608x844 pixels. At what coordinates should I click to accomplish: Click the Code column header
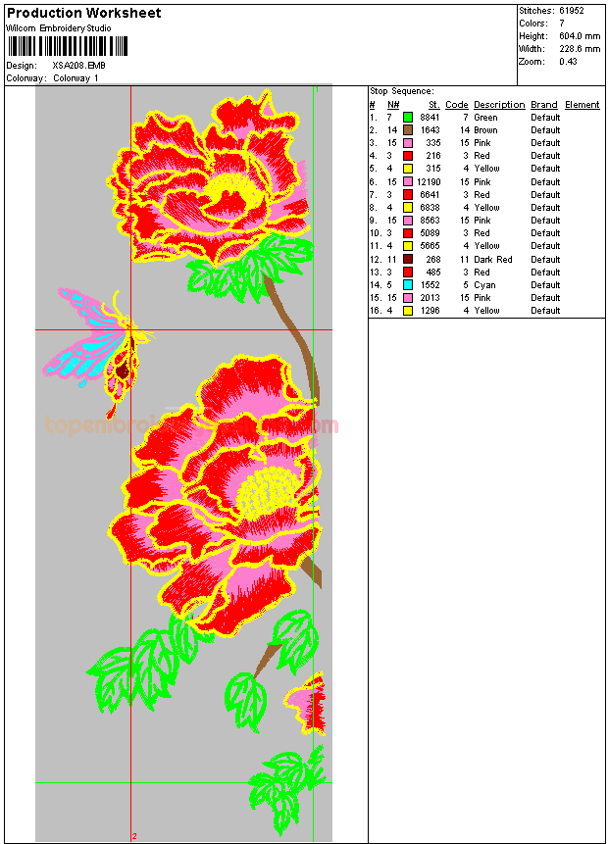[x=456, y=105]
